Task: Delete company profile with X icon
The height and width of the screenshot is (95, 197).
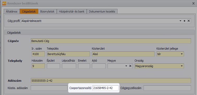Action: pyautogui.click(x=189, y=21)
